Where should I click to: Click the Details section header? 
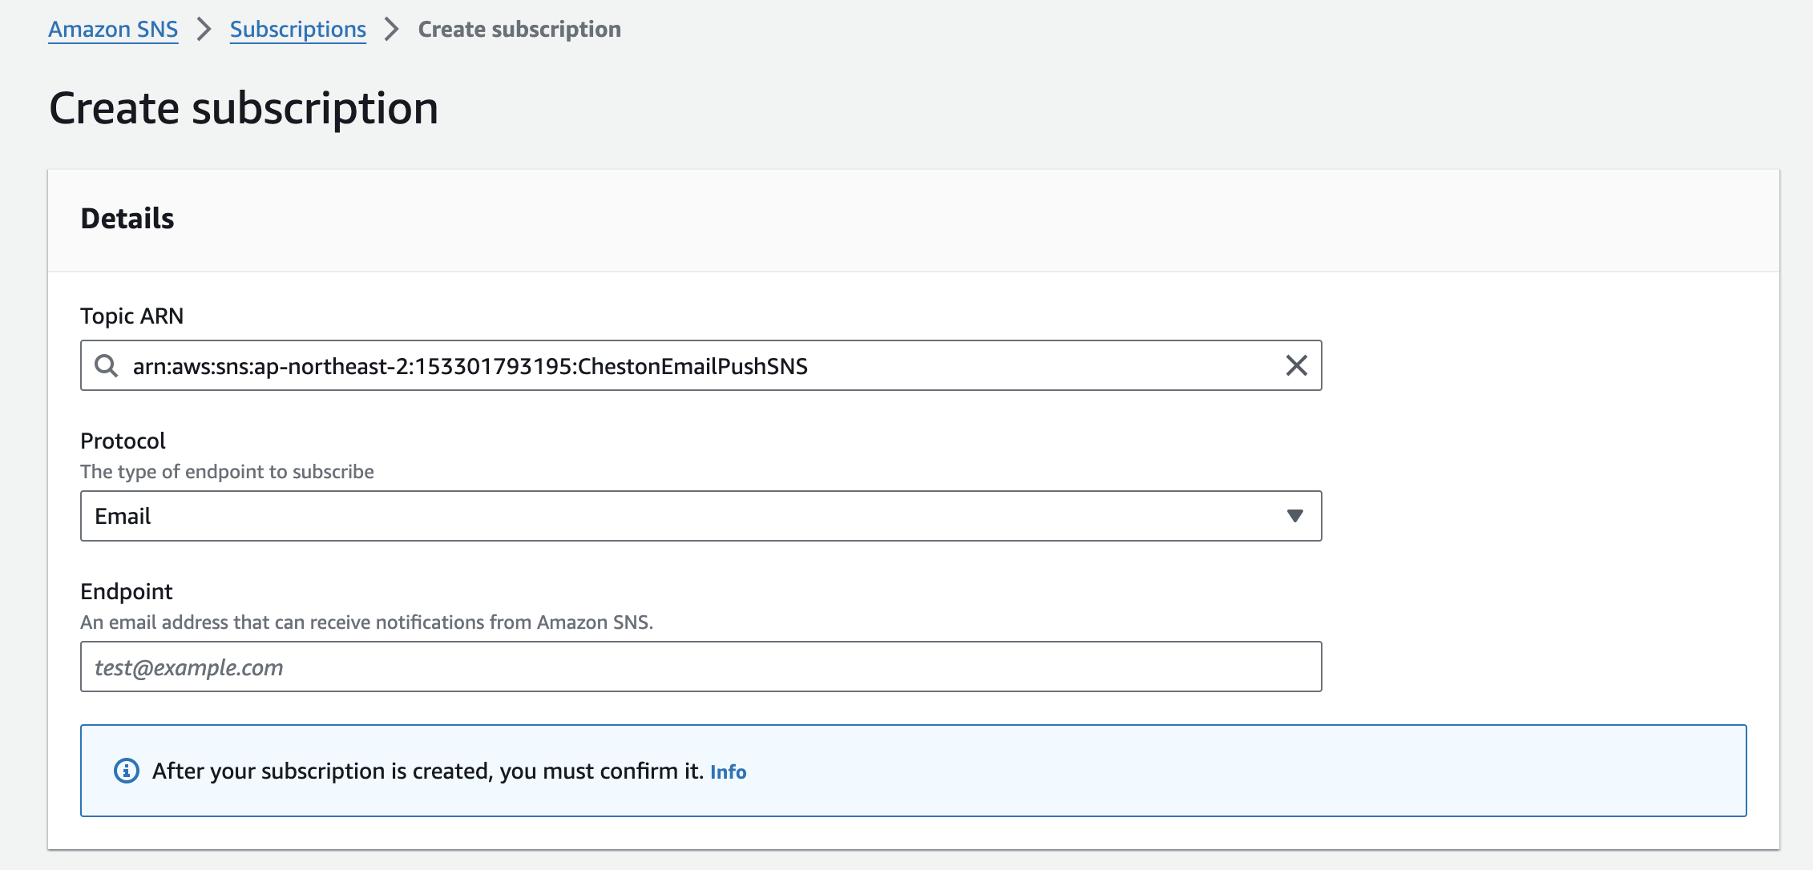pos(127,219)
